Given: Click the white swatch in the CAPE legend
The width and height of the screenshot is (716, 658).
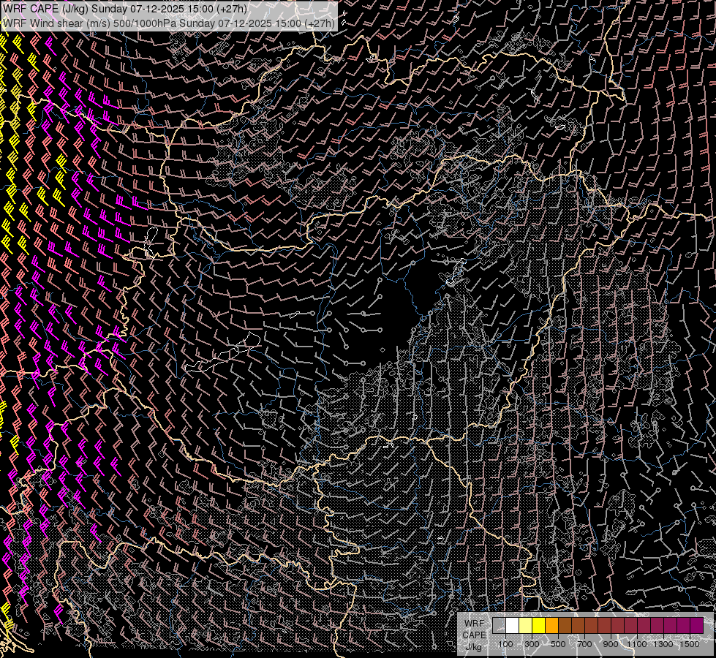Looking at the screenshot, I should (512, 625).
